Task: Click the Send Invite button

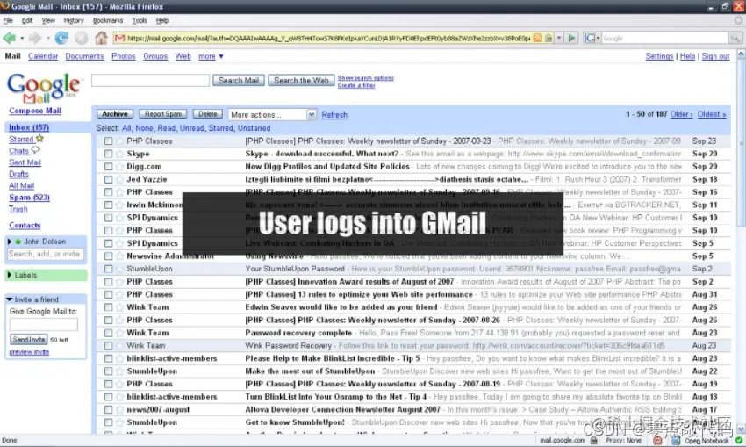Action: point(29,339)
